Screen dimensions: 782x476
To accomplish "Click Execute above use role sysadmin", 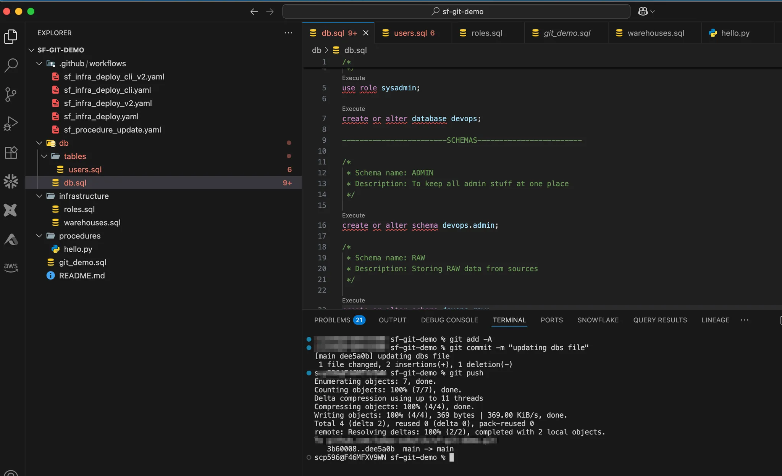I will (x=353, y=78).
